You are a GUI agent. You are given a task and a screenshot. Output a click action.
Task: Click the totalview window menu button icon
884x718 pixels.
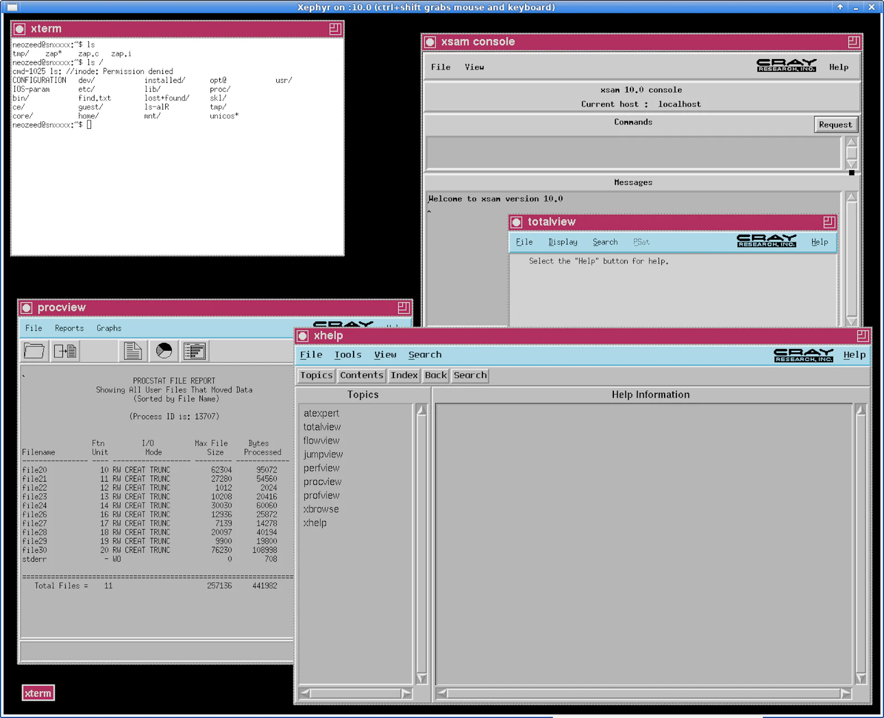(517, 222)
